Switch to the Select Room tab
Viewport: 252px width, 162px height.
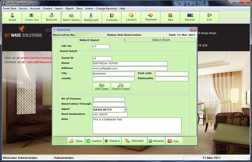pyautogui.click(x=161, y=40)
